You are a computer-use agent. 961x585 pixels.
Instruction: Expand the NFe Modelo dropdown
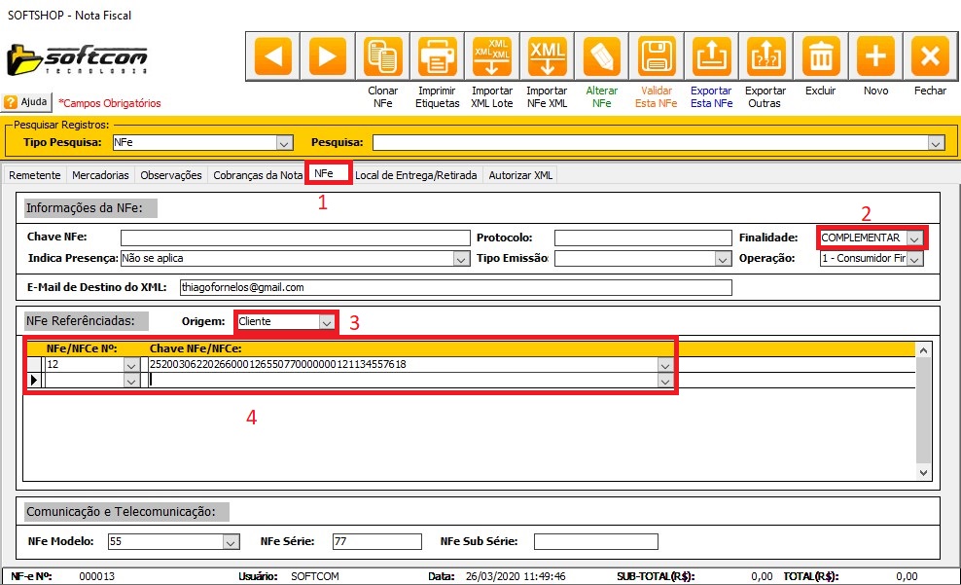231,542
